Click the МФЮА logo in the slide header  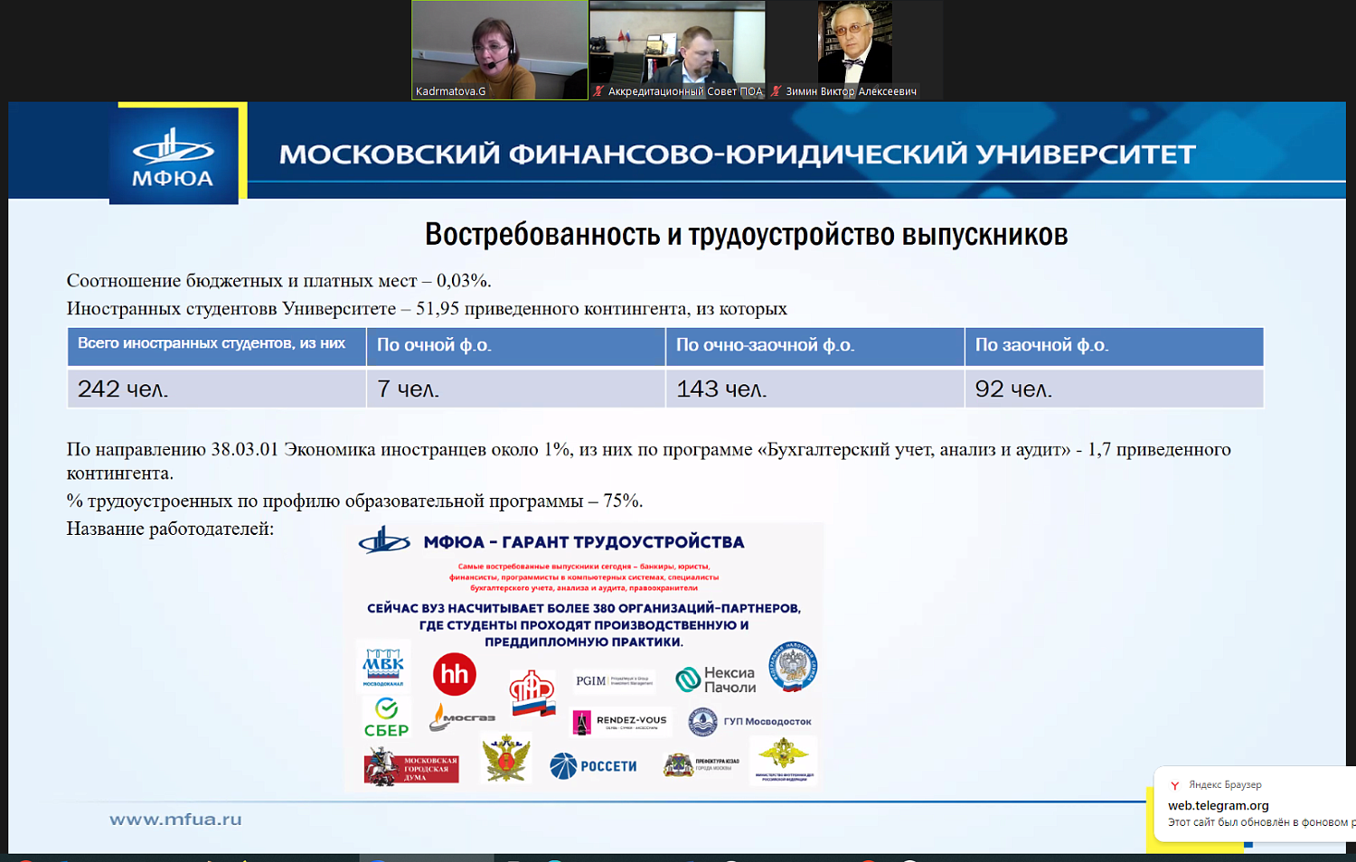pos(174,155)
